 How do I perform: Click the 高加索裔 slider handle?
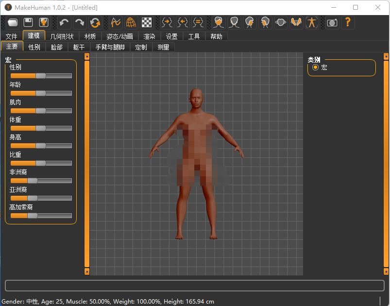(33, 216)
